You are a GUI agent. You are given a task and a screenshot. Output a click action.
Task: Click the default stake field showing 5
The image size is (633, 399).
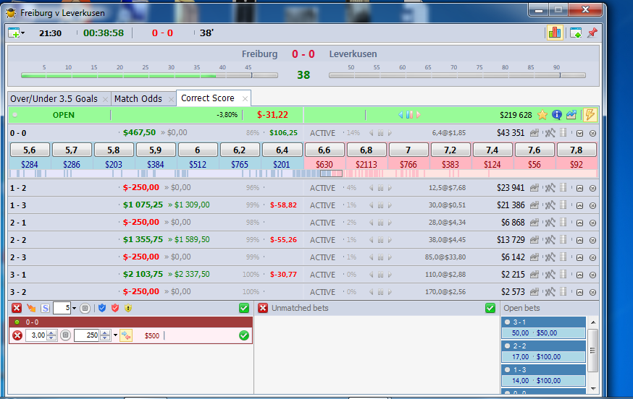pos(62,309)
